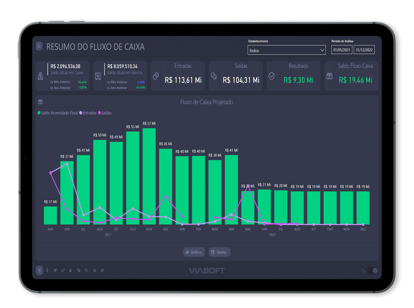This screenshot has width=414, height=308.
Task: Open the summary page icon in bottom navigation
Action: point(39,270)
